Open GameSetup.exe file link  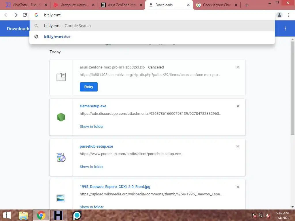[x=93, y=106]
